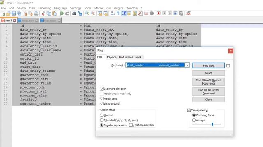This screenshot has width=263, height=147.
Task: Show all characters with pilcrow icon
Action: [x=118, y=13]
